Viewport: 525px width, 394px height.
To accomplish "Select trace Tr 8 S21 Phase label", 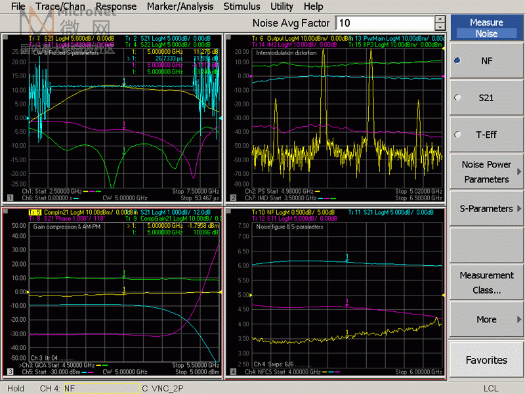I will pos(67,219).
